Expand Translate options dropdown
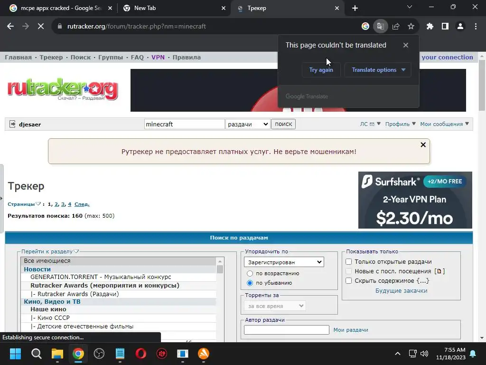The height and width of the screenshot is (365, 486). click(378, 70)
